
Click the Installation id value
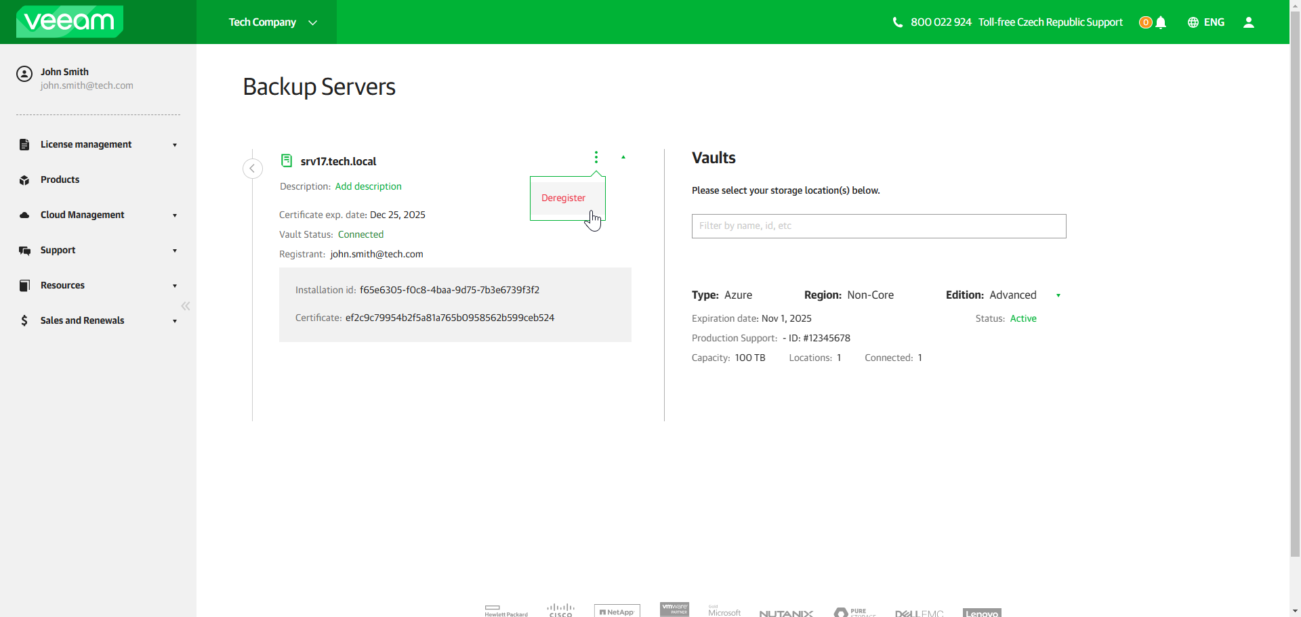point(449,290)
